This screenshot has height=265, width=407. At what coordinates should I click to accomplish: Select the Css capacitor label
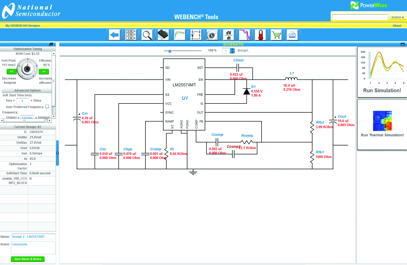103,149
